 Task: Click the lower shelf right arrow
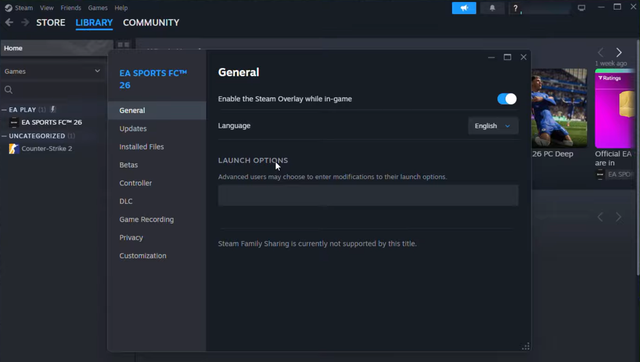pos(619,217)
